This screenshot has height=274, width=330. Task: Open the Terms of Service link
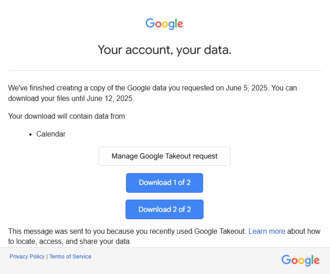pos(70,257)
